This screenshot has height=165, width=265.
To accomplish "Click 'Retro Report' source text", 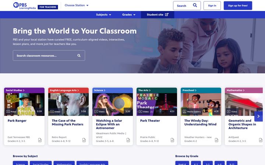I will (x=59, y=137).
